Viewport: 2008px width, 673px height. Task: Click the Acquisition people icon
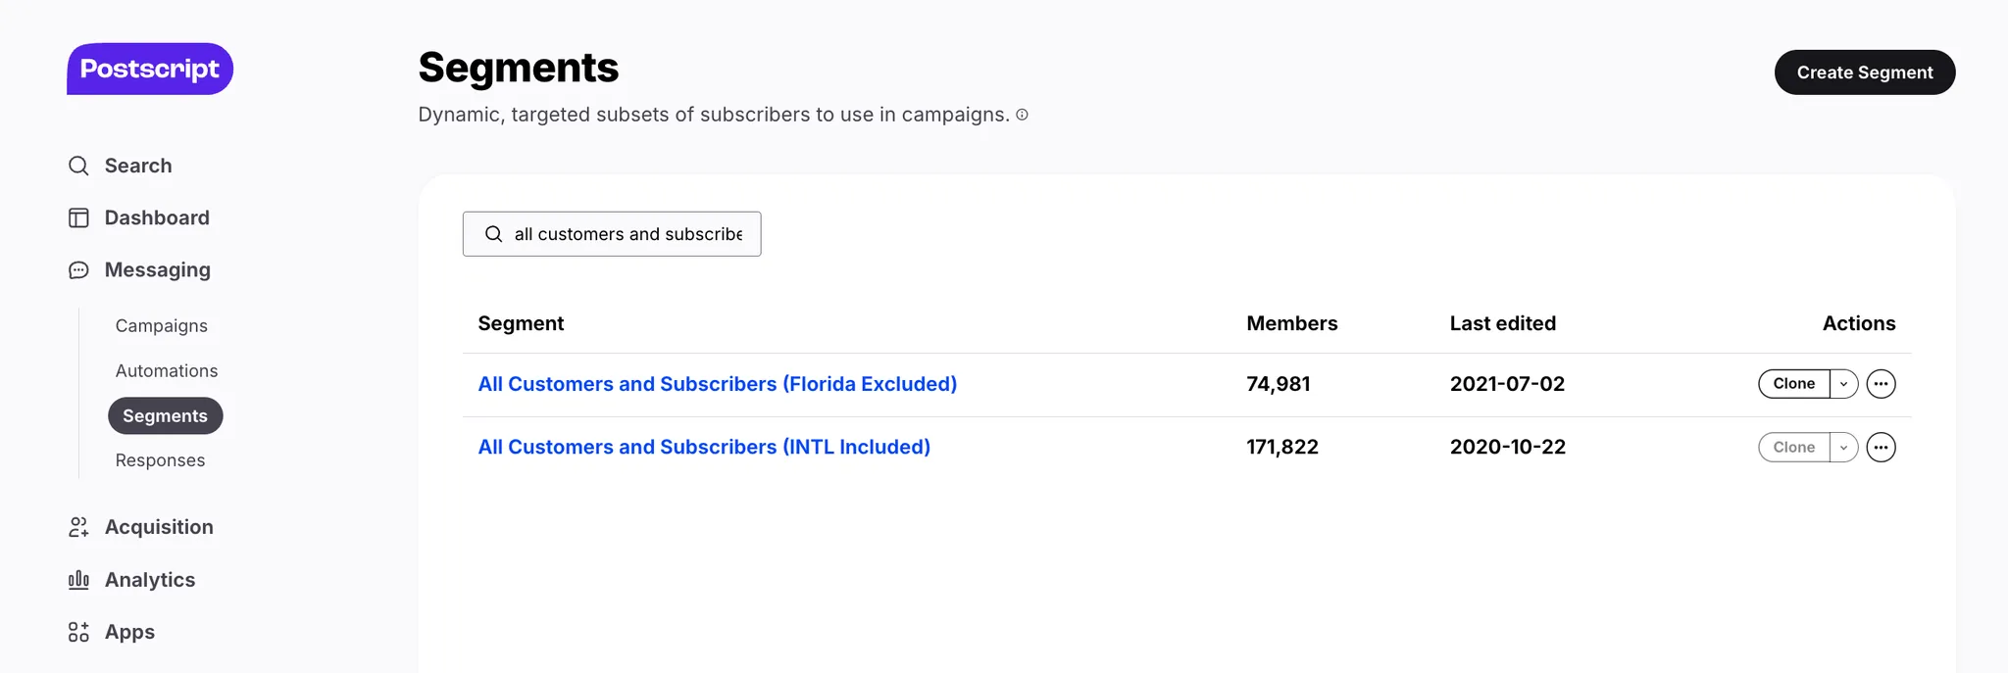78,527
